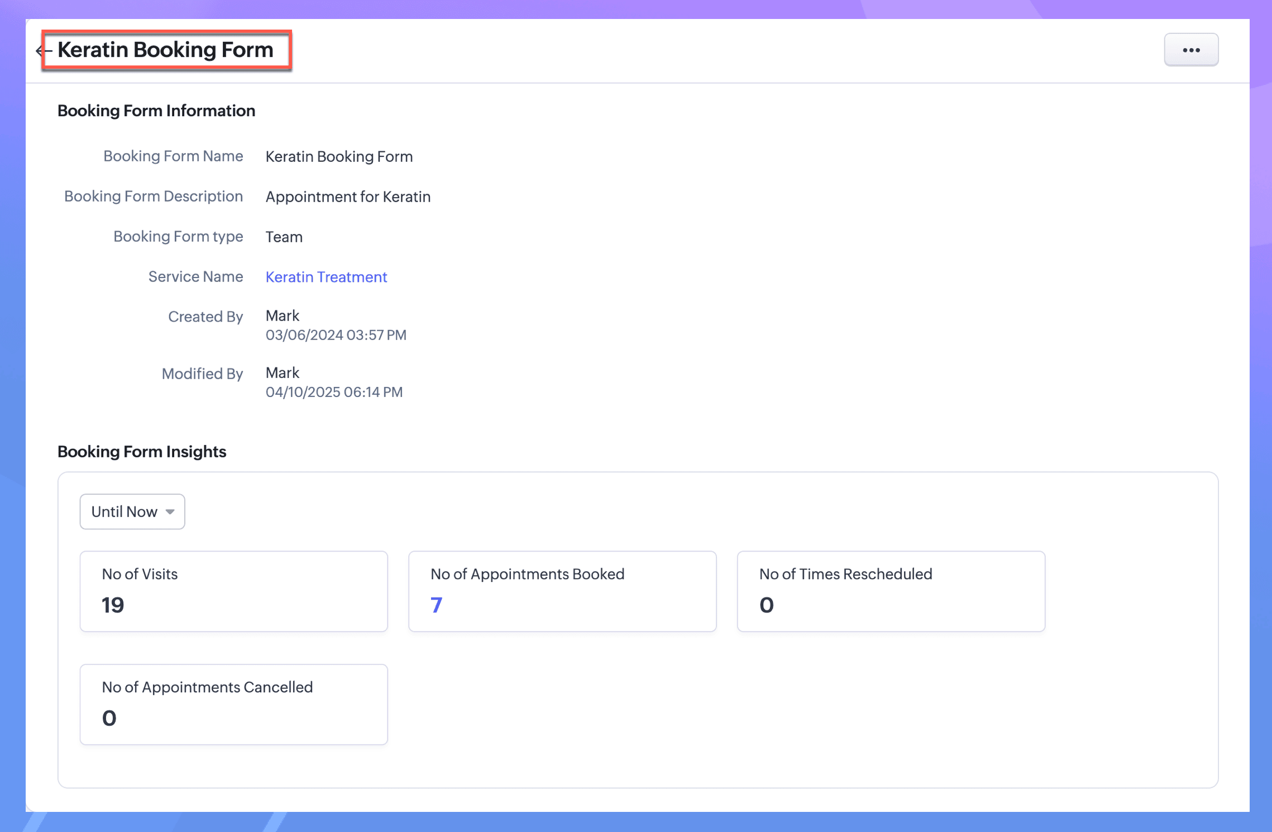
Task: Click the Keratin Booking Form page title
Action: click(x=165, y=50)
